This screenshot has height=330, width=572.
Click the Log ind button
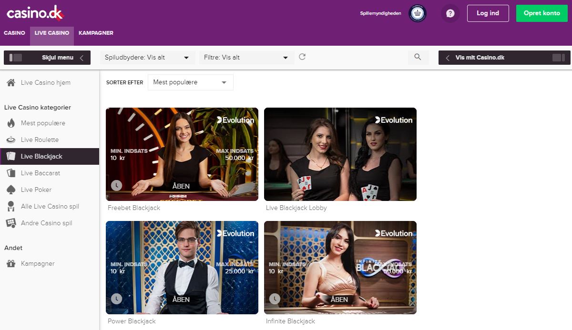(x=488, y=13)
